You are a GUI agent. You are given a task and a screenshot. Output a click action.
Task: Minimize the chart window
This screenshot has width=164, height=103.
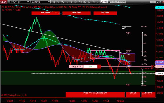point(157,2)
